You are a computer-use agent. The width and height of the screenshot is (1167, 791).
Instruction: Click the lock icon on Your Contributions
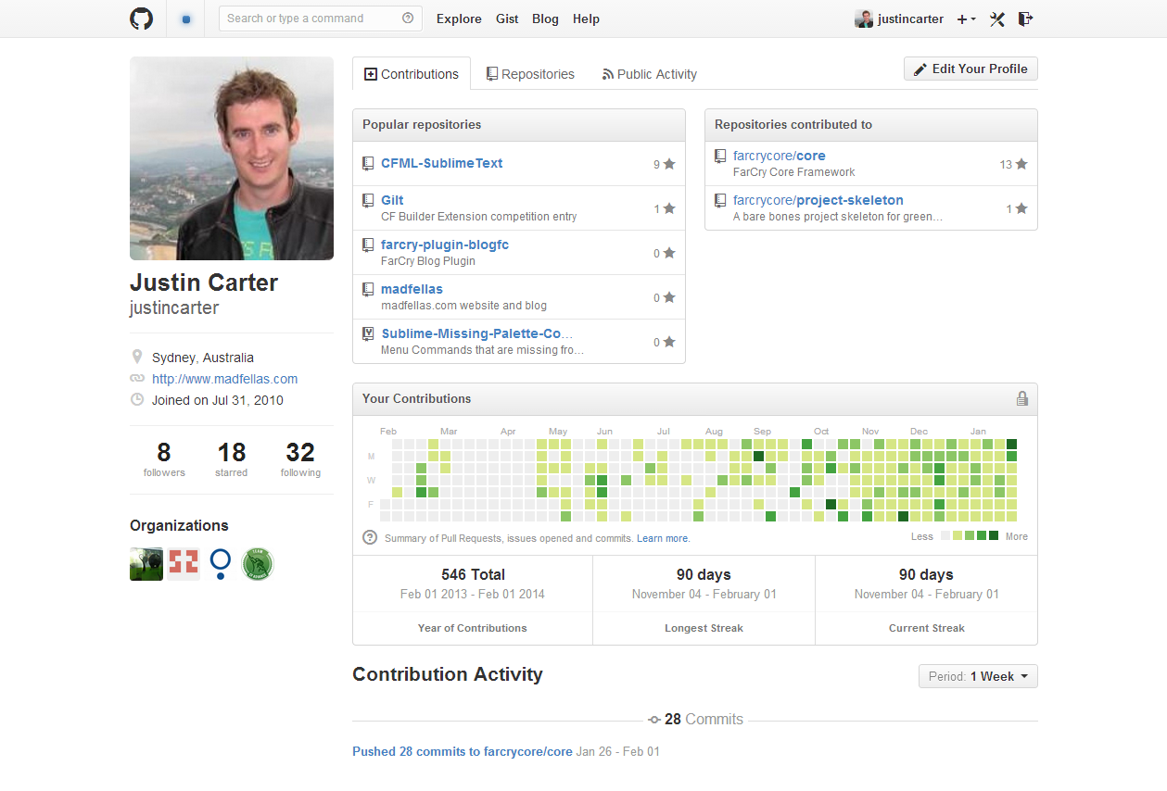[x=1022, y=398]
